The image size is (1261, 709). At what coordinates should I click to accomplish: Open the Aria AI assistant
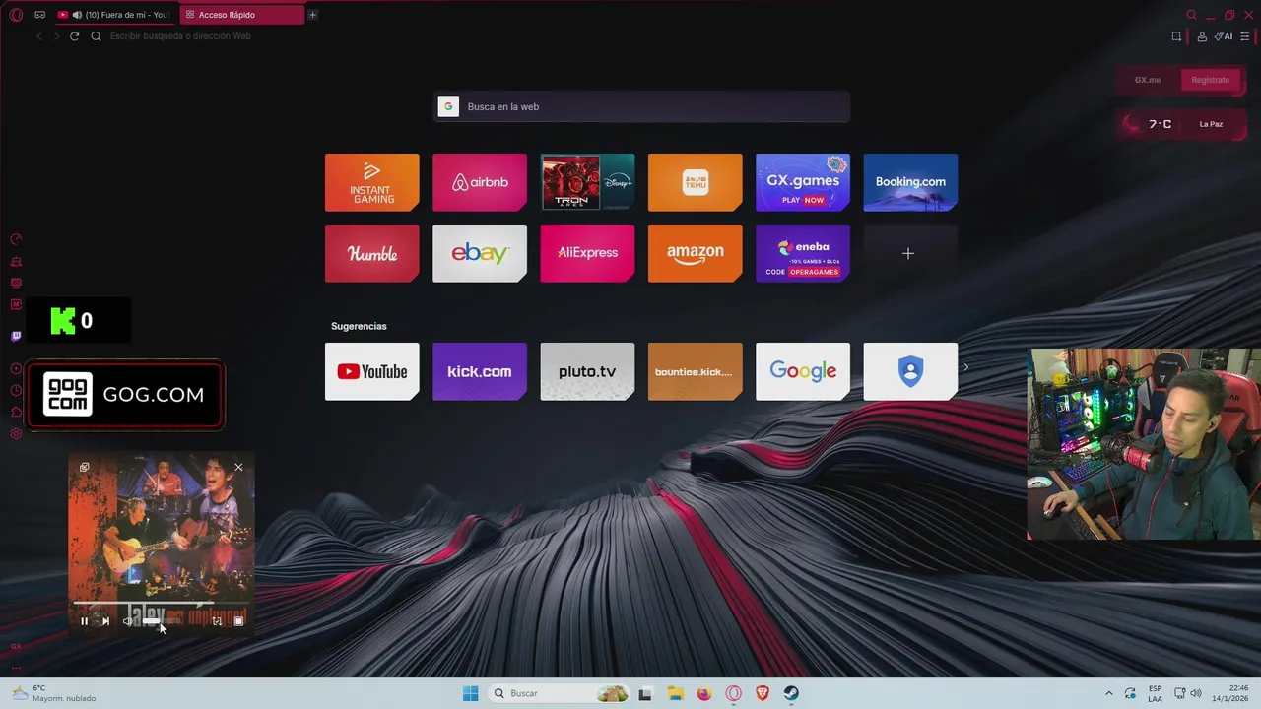[1224, 36]
